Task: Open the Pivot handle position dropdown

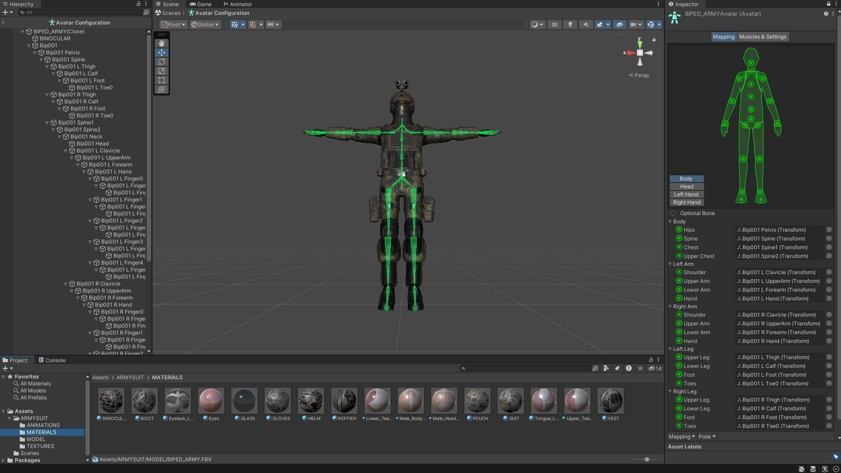Action: 173,25
